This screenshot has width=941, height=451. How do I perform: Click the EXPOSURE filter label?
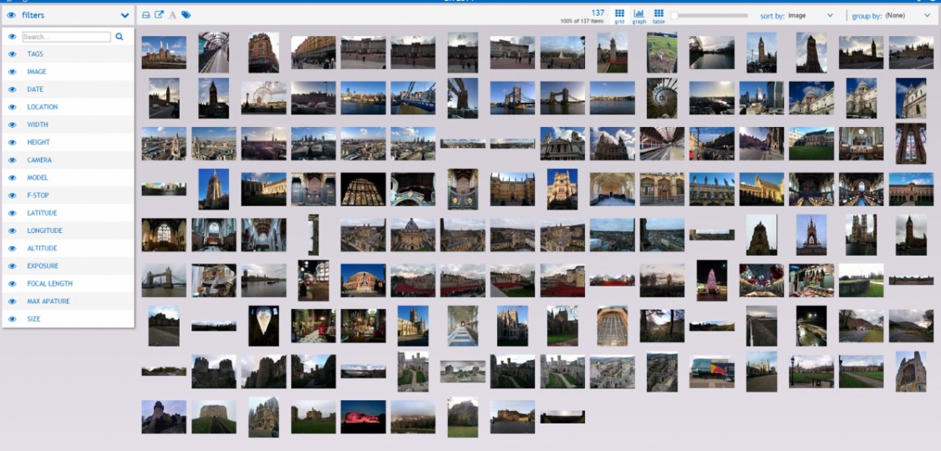coord(43,266)
